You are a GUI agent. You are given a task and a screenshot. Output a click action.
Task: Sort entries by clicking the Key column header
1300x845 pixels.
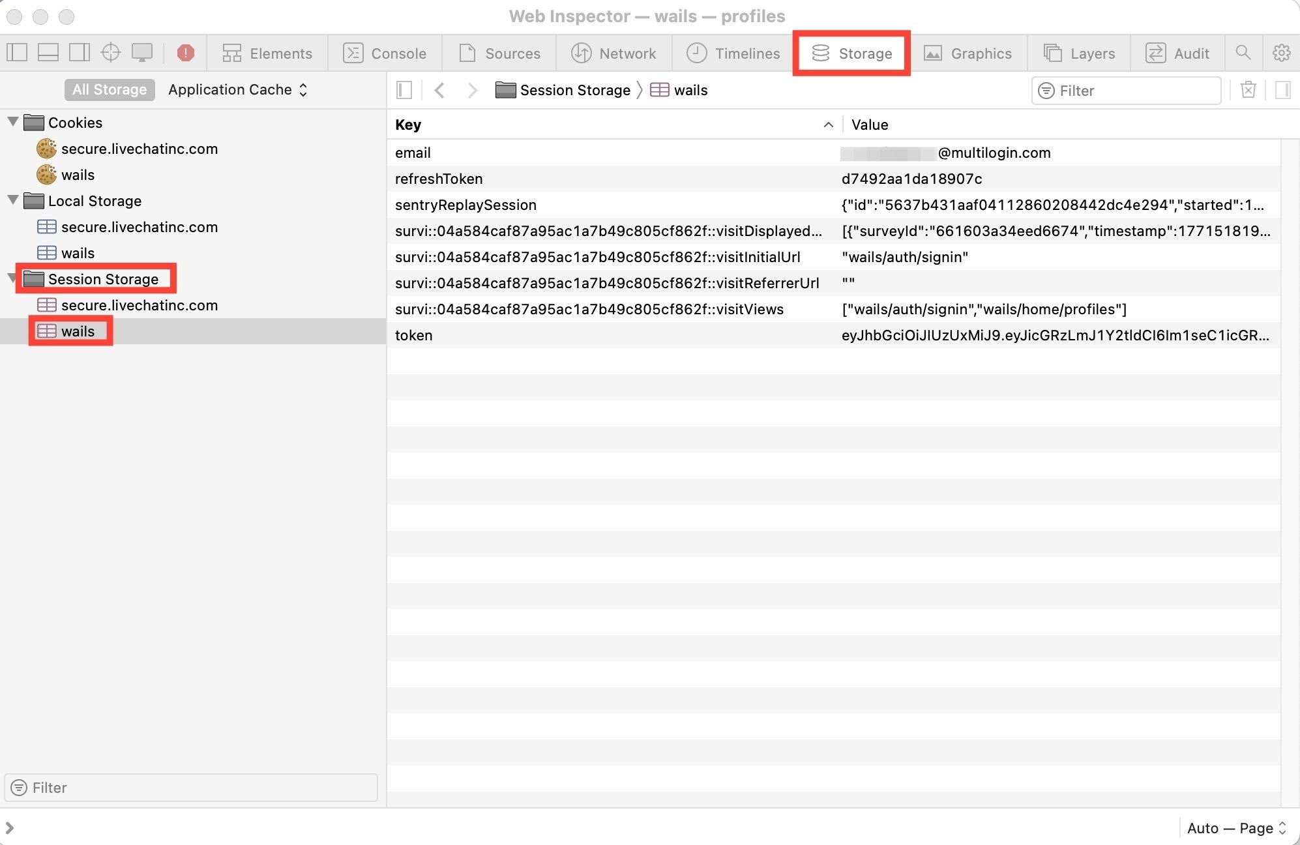pos(407,125)
